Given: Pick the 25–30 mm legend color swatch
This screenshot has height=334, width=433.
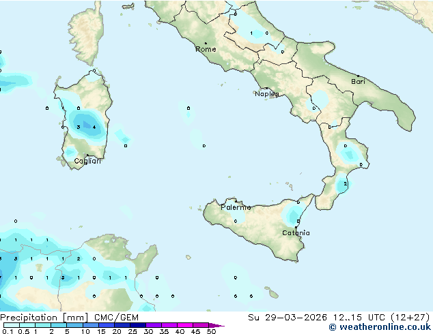Looking at the screenshot, I should [x=137, y=325].
